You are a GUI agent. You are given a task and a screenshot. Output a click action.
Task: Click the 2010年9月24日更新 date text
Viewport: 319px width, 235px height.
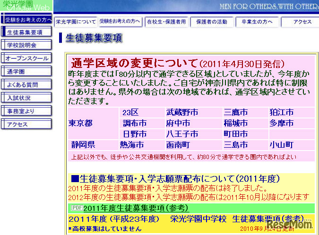click(267, 229)
